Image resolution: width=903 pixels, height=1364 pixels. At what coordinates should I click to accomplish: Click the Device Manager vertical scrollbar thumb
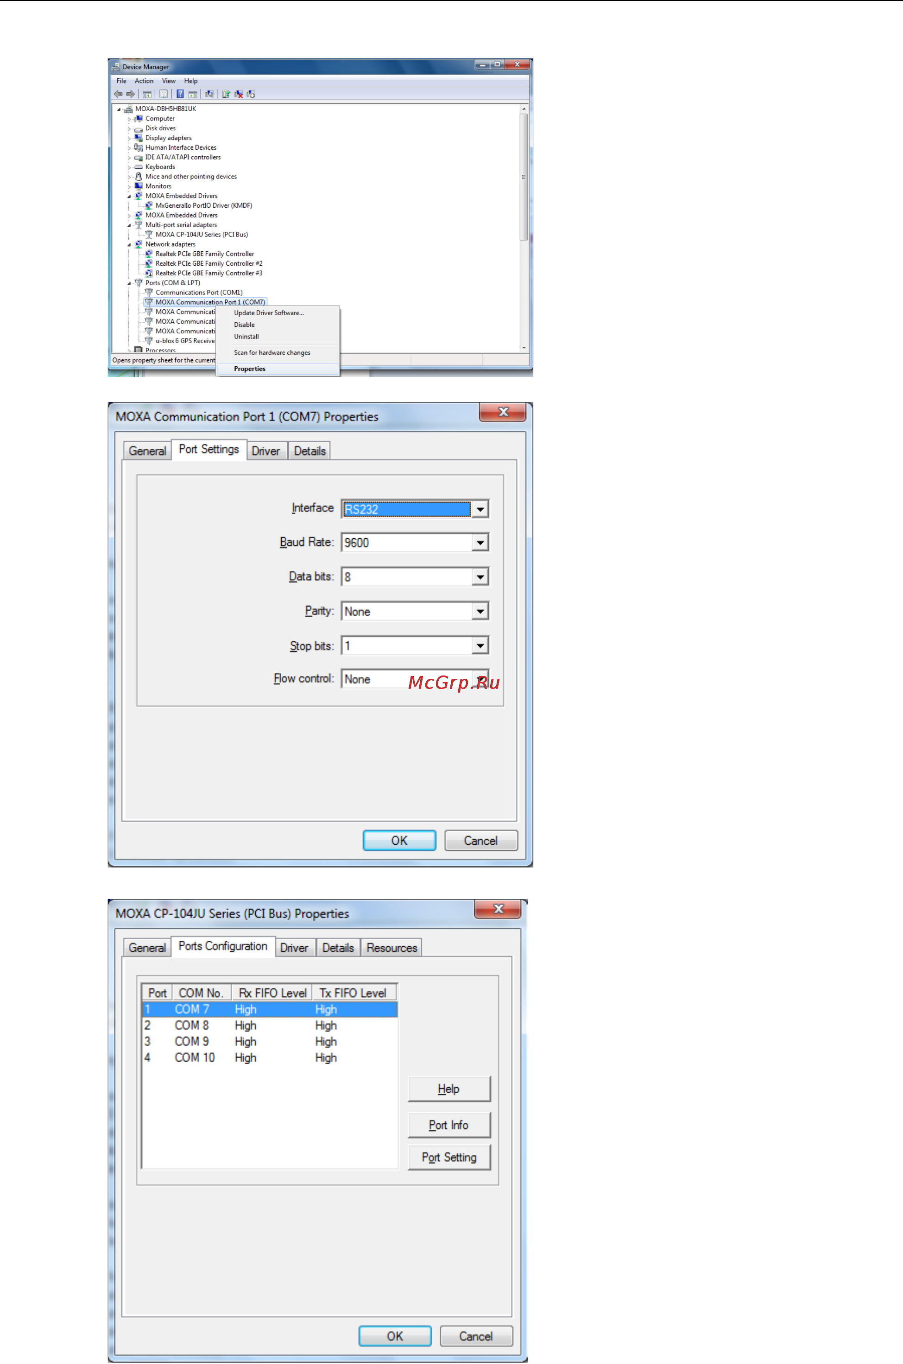524,177
